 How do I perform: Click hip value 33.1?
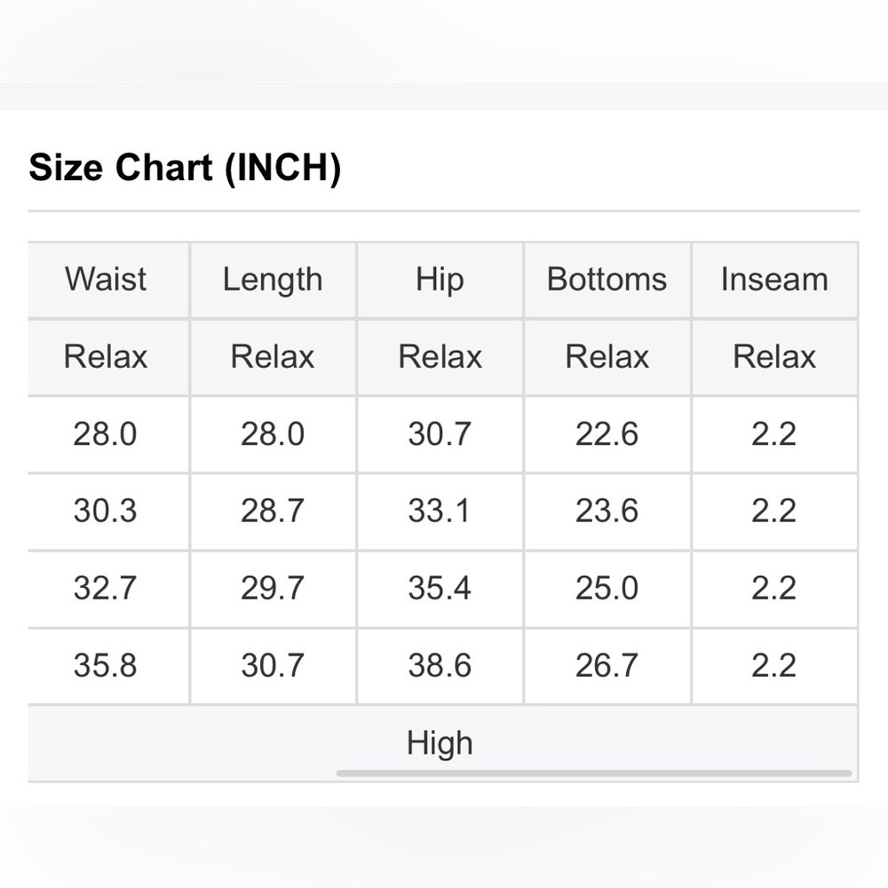(x=440, y=511)
